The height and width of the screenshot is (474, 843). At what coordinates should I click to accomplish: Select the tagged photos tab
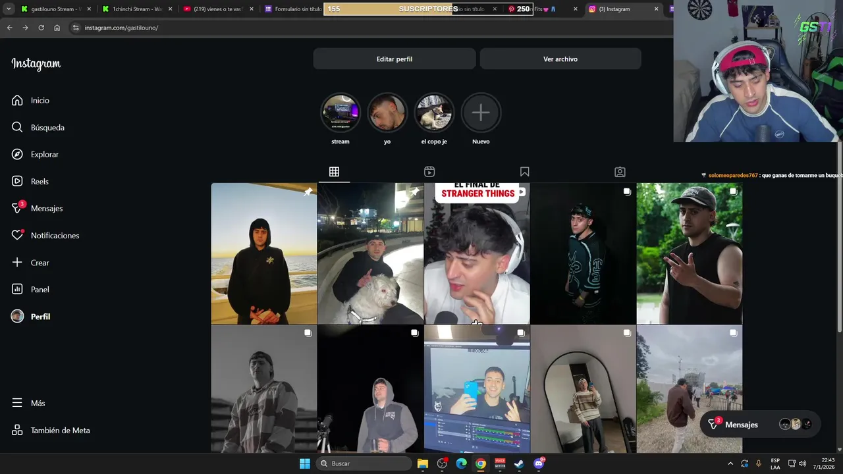point(620,172)
